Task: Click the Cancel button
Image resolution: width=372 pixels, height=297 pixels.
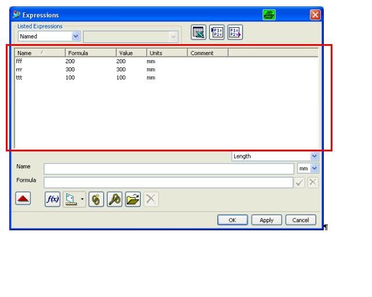Action: [x=301, y=220]
